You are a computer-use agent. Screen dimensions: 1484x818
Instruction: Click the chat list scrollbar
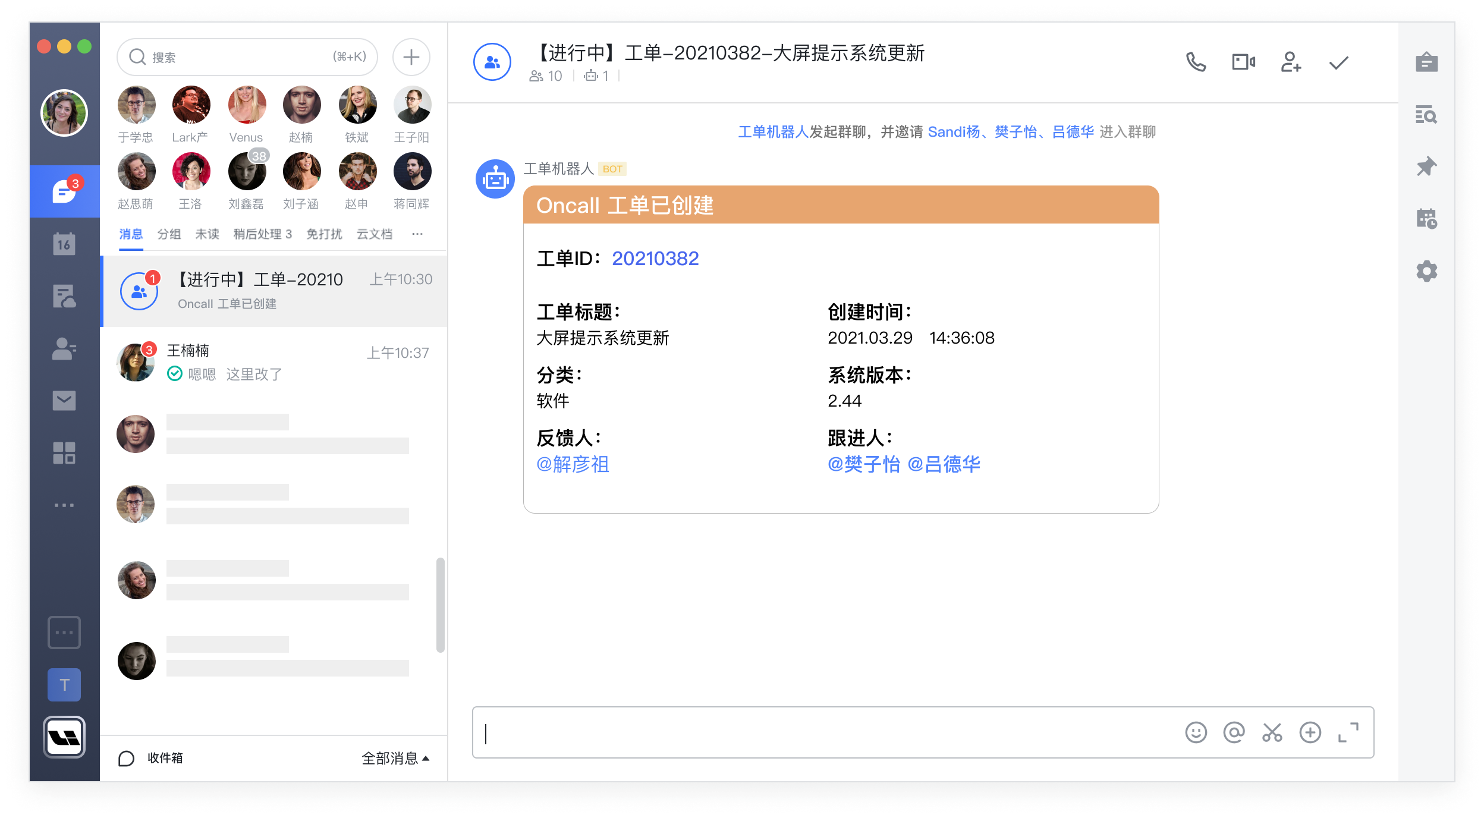pos(440,604)
